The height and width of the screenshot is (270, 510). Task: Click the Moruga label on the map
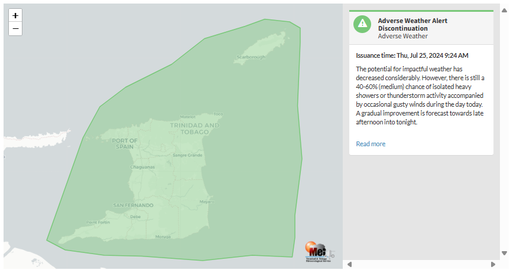click(x=163, y=236)
